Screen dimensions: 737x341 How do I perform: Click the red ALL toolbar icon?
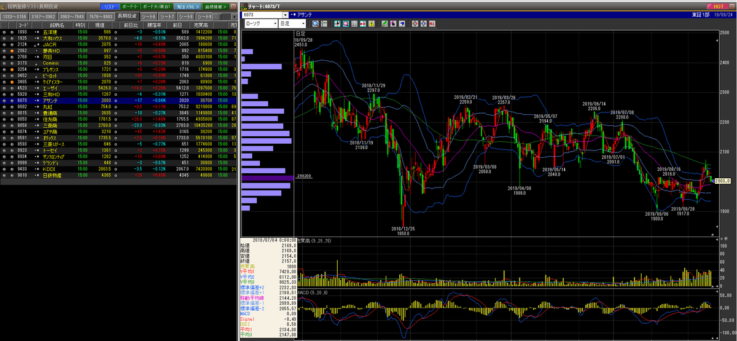point(432,23)
